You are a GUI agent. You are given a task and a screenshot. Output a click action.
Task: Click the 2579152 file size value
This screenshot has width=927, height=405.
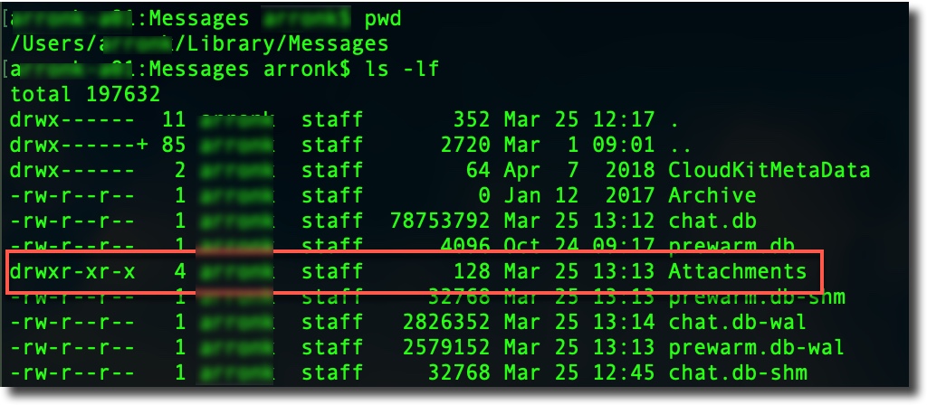tap(446, 348)
